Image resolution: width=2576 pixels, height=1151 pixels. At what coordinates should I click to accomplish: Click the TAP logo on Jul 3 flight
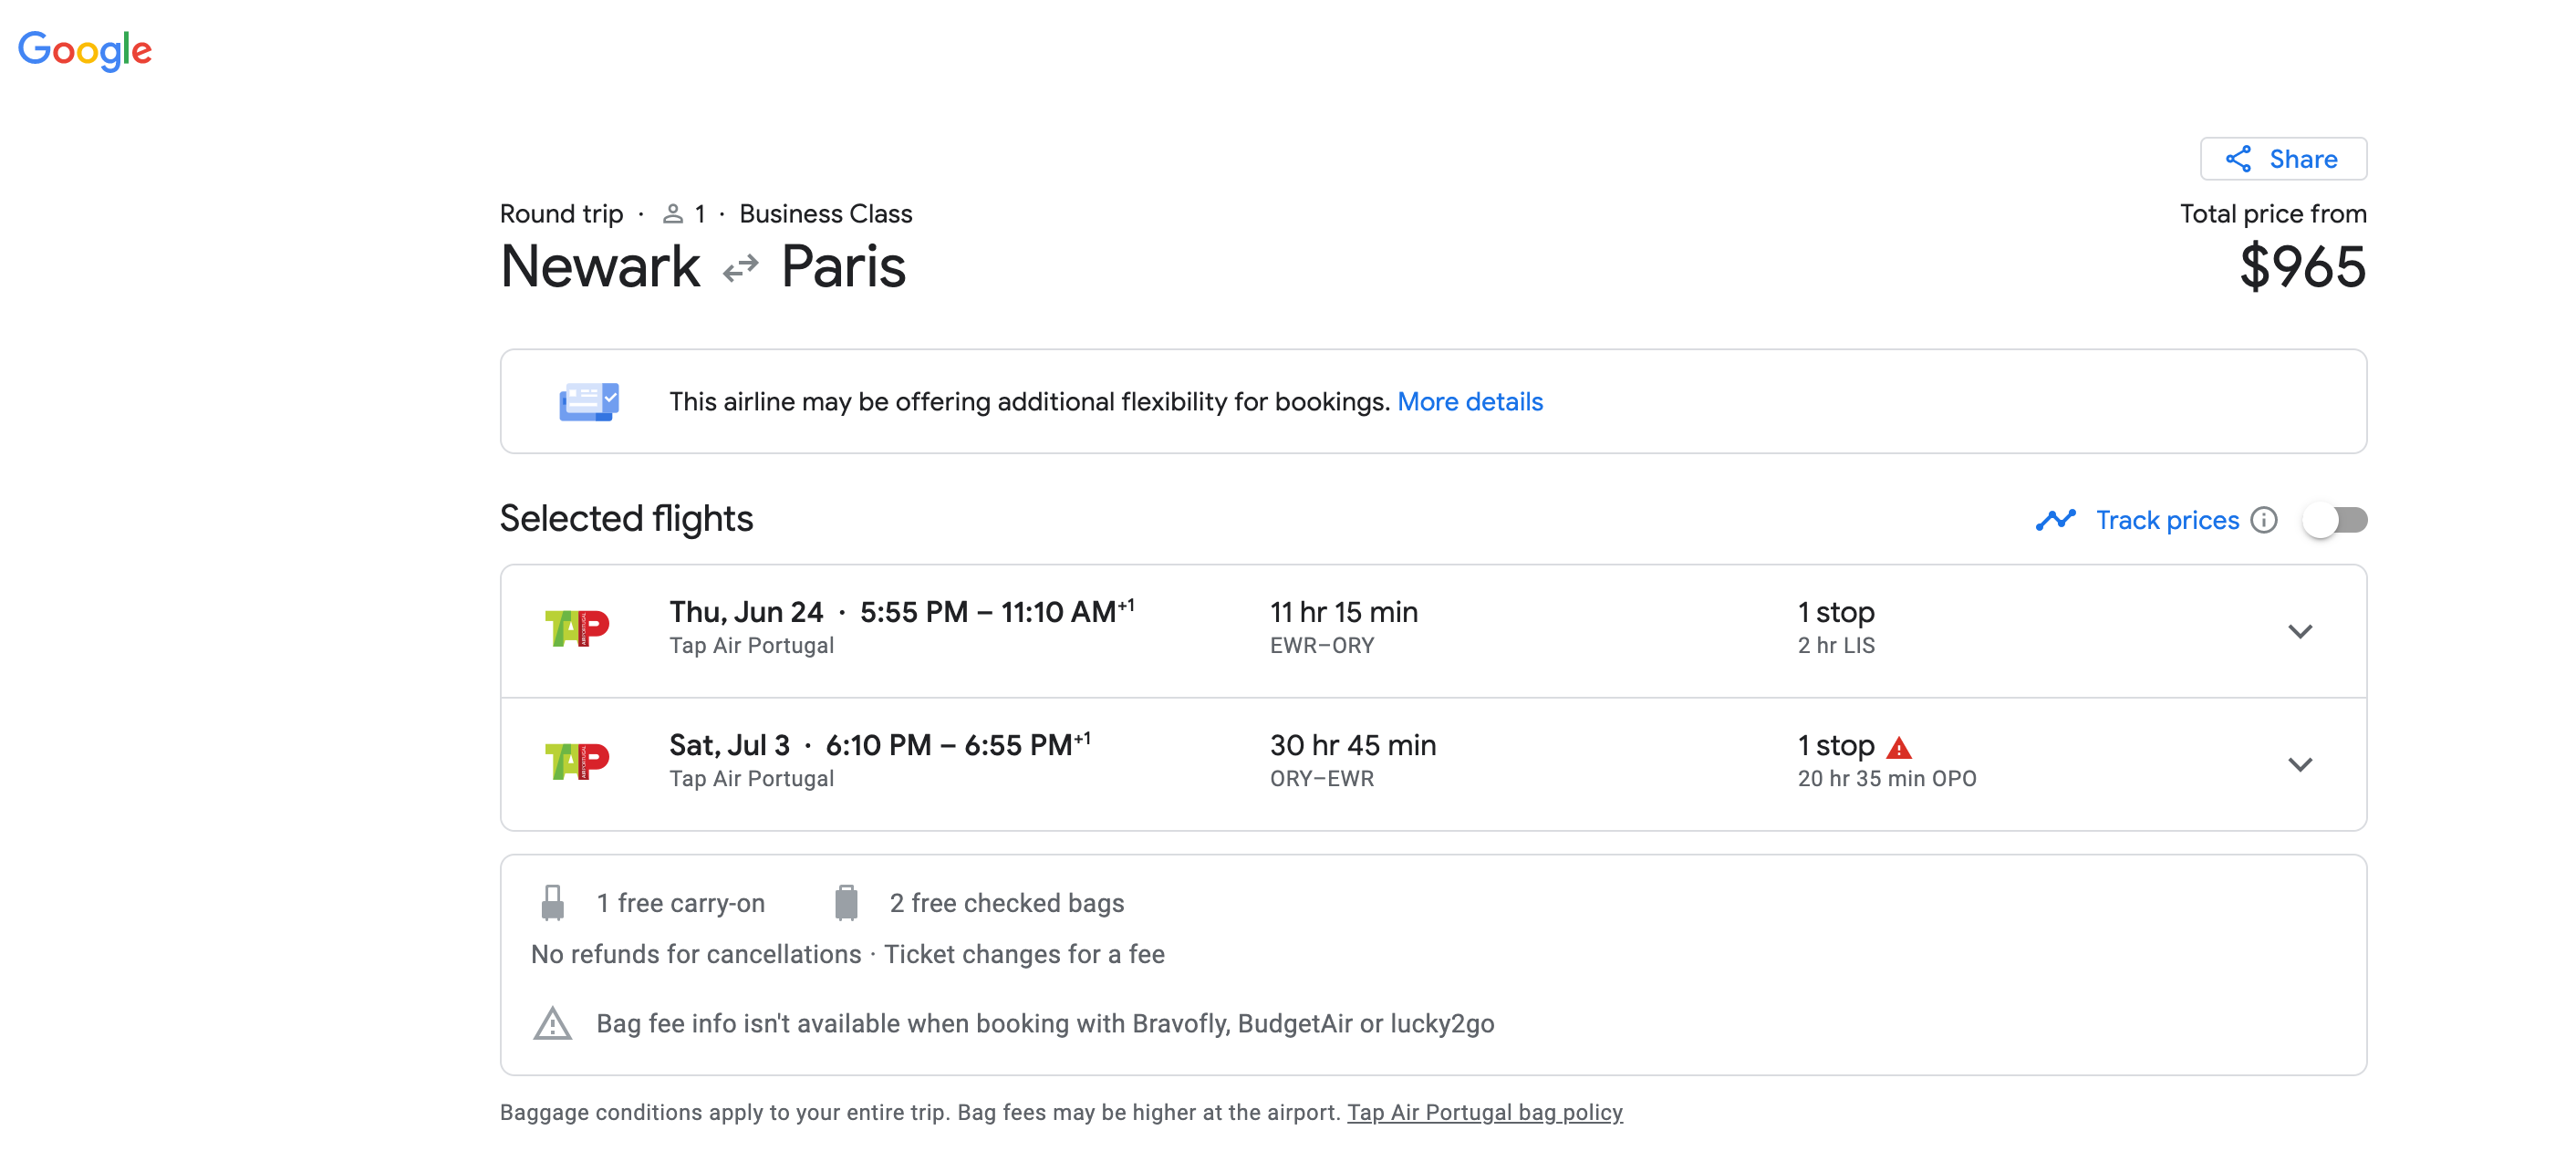point(577,762)
